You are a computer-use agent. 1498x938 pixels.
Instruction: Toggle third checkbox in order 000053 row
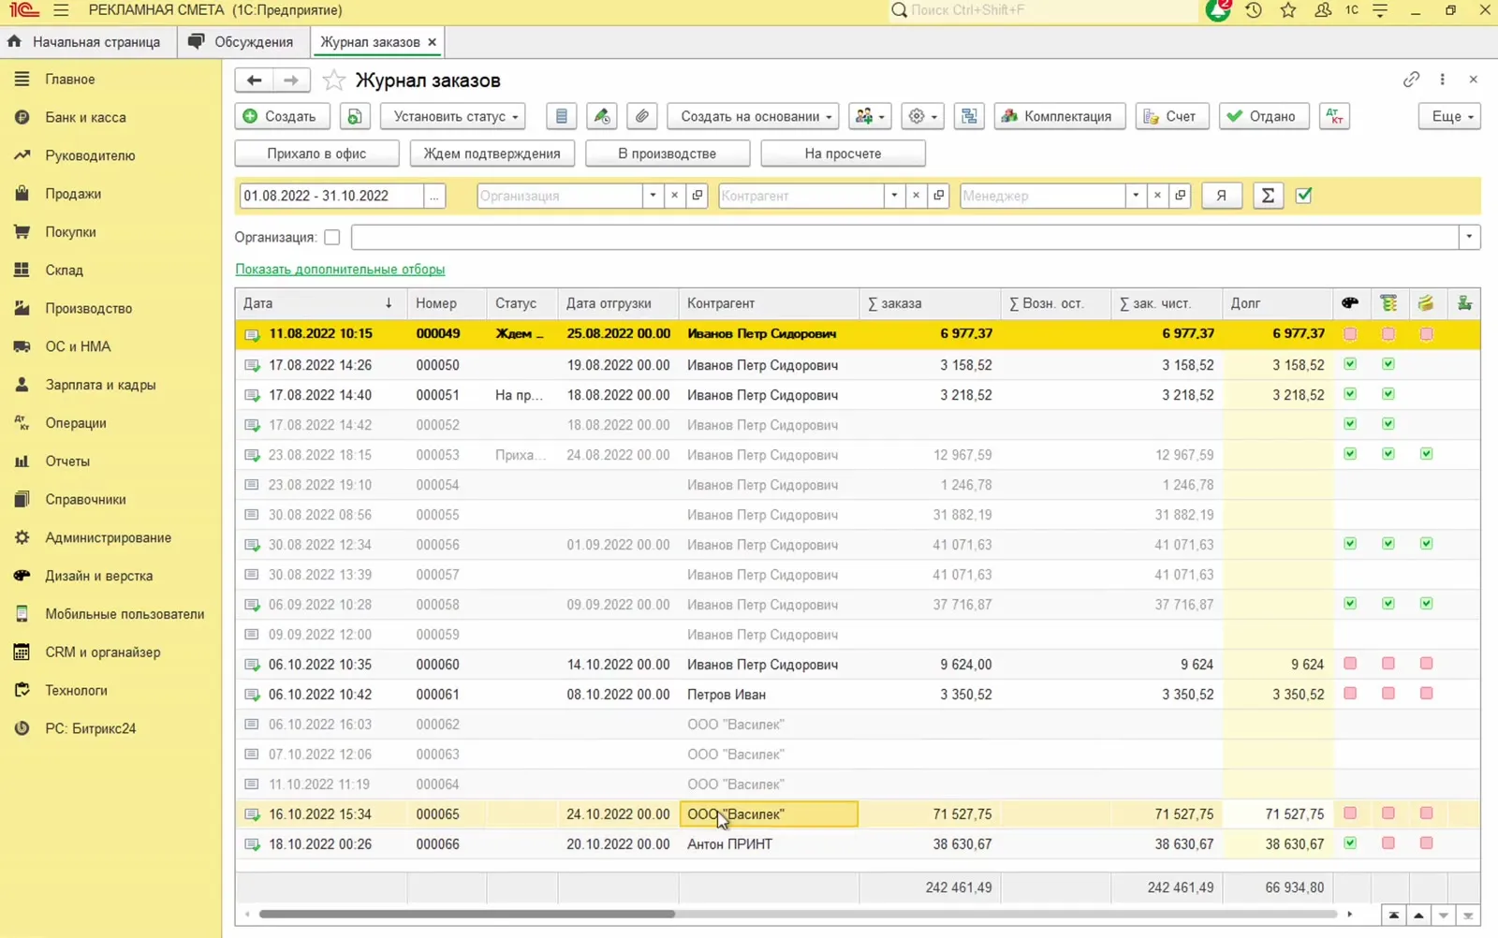pyautogui.click(x=1426, y=454)
